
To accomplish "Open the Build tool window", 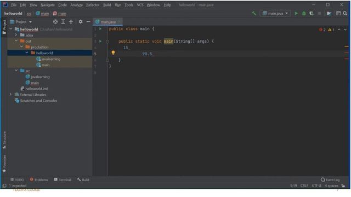I will pos(83,180).
